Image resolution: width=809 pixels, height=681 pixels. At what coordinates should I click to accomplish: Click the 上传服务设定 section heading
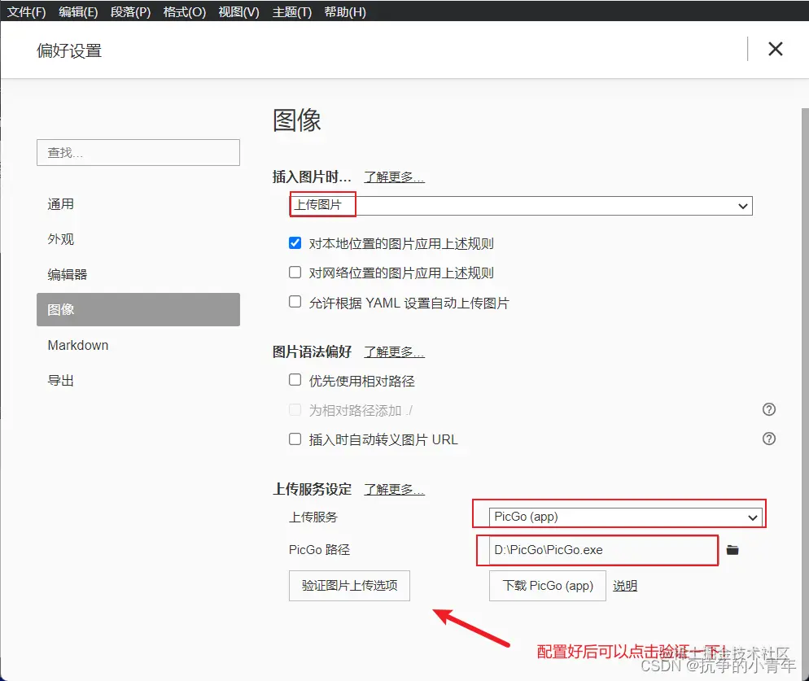[x=312, y=489]
